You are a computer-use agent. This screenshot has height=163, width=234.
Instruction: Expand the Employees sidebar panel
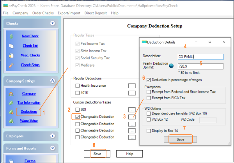(x=53, y=136)
